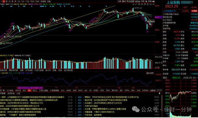Viewport: 198px width, 118px height.
Task: Open news 农业银行 2025年净利润
Action: (103, 103)
